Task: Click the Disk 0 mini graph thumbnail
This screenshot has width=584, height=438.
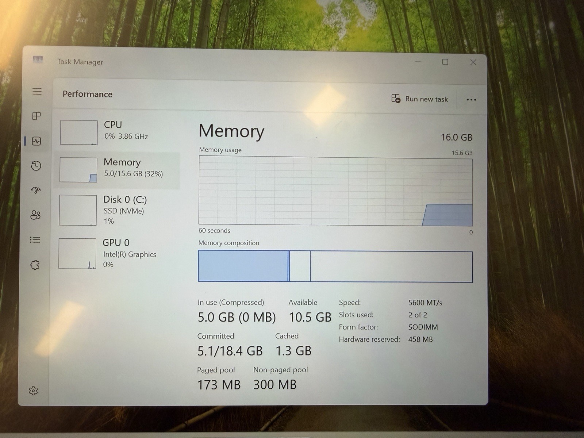Action: [78, 210]
